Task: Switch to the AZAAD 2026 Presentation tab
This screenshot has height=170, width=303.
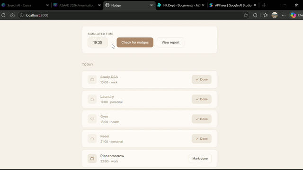Action: [x=77, y=5]
